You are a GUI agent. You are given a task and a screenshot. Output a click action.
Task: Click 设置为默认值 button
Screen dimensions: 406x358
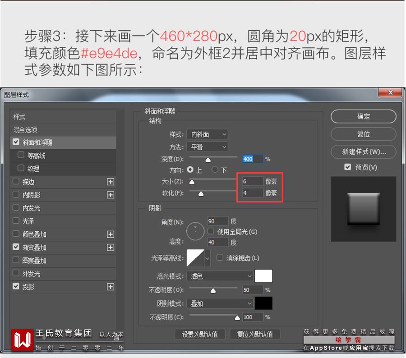[200, 334]
